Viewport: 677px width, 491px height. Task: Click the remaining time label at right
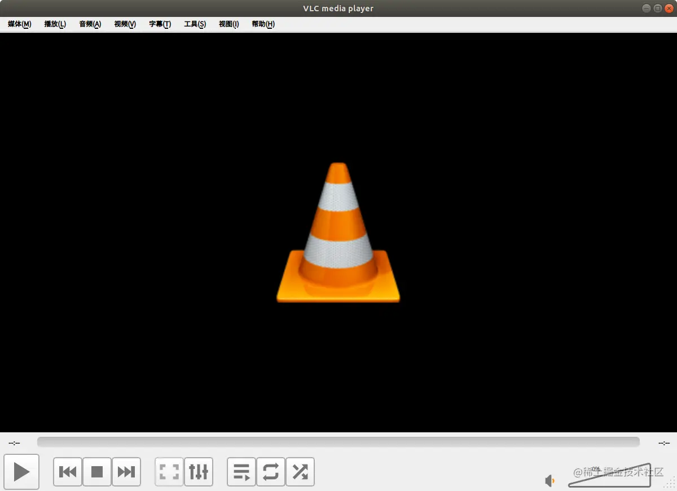point(664,443)
